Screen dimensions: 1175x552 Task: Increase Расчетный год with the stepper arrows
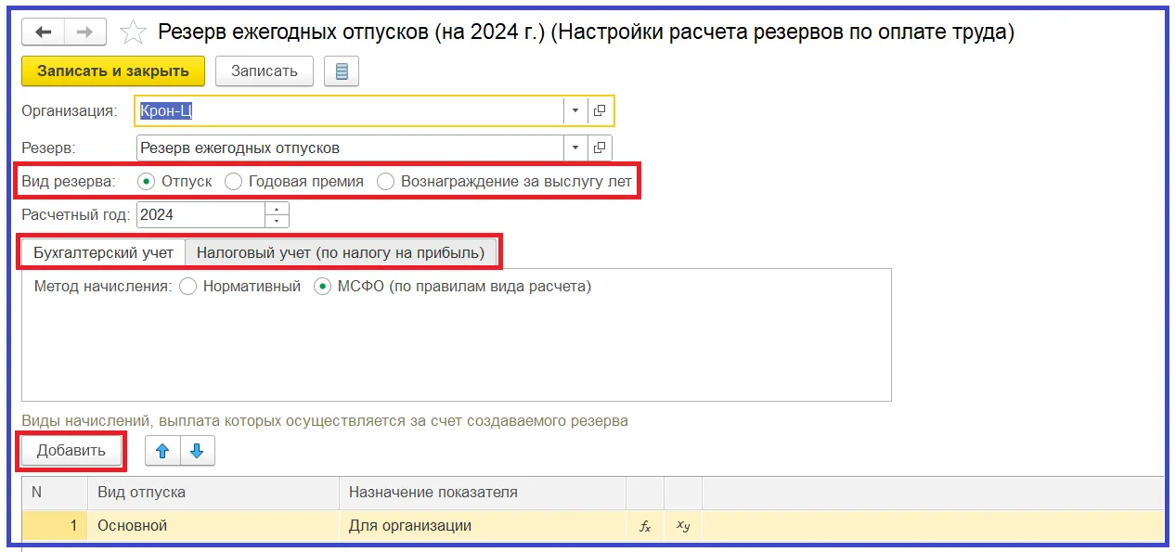[277, 209]
